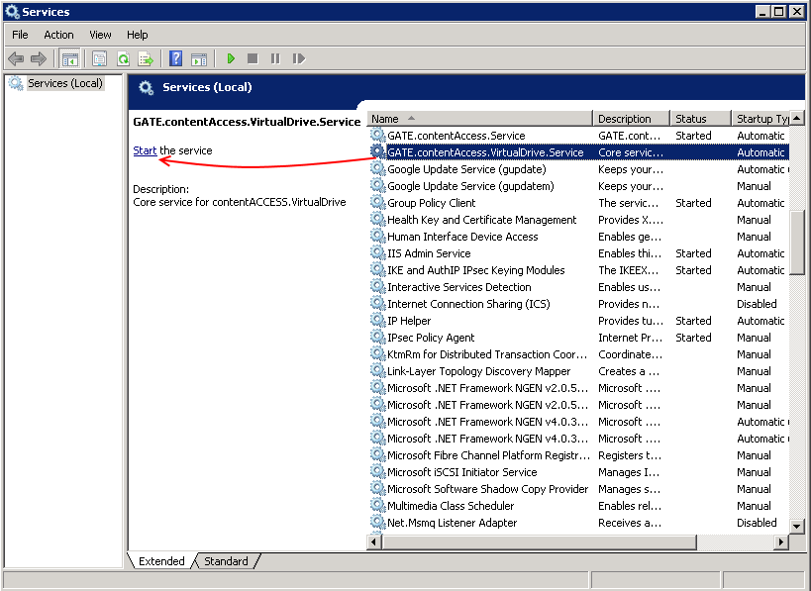Click the gear icon beside IP Helper

tap(377, 321)
